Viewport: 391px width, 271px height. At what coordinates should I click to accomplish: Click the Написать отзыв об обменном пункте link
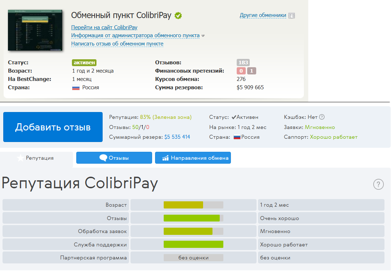coord(117,44)
